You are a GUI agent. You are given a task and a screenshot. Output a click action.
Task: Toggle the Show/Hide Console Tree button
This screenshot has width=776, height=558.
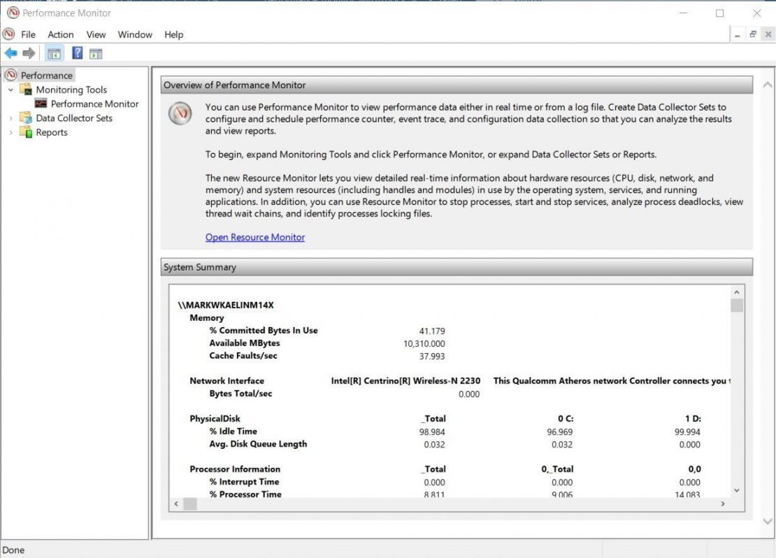point(53,53)
